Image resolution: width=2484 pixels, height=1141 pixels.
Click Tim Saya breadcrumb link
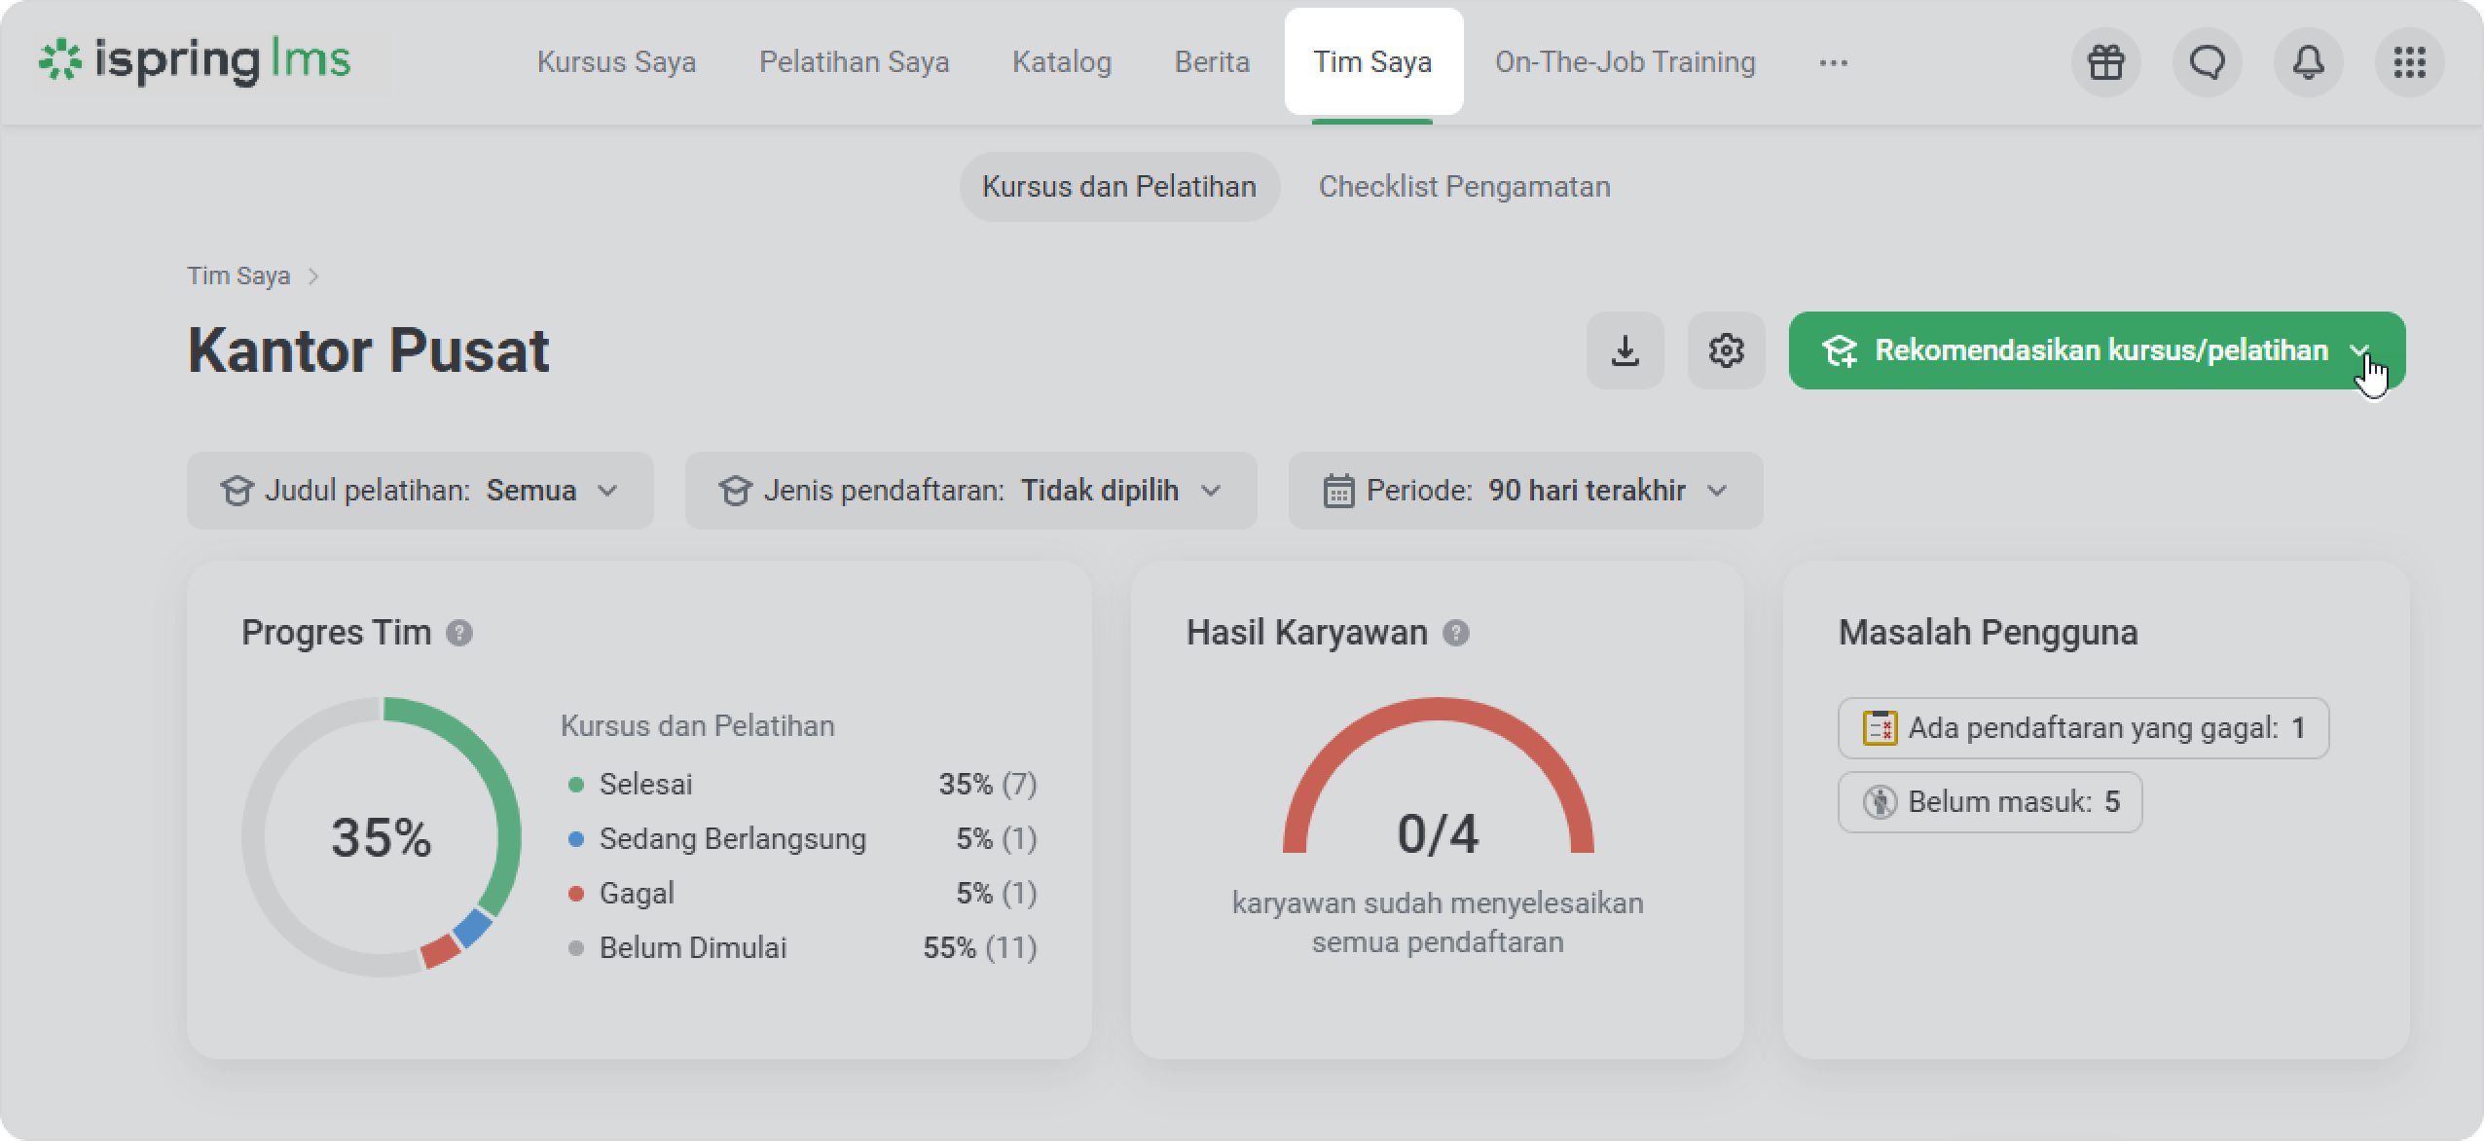tap(238, 276)
